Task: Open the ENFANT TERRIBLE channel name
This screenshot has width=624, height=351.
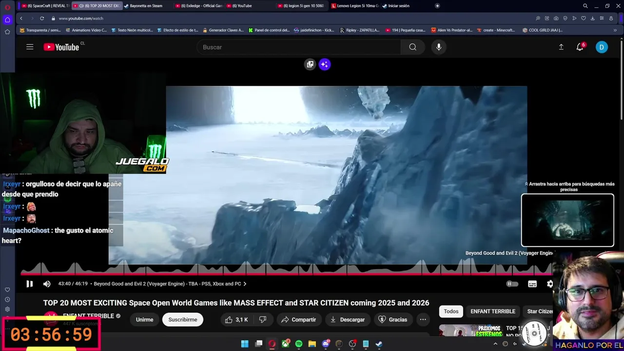Action: click(88, 316)
